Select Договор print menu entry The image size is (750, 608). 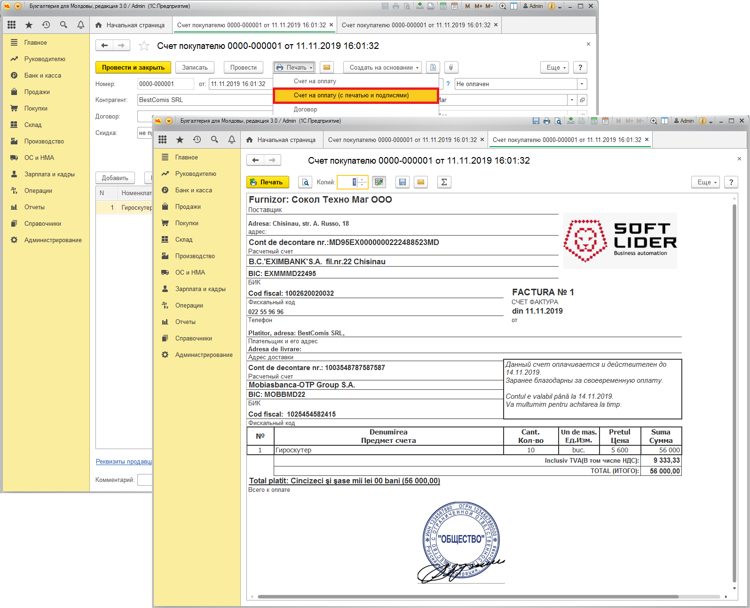pyautogui.click(x=306, y=109)
